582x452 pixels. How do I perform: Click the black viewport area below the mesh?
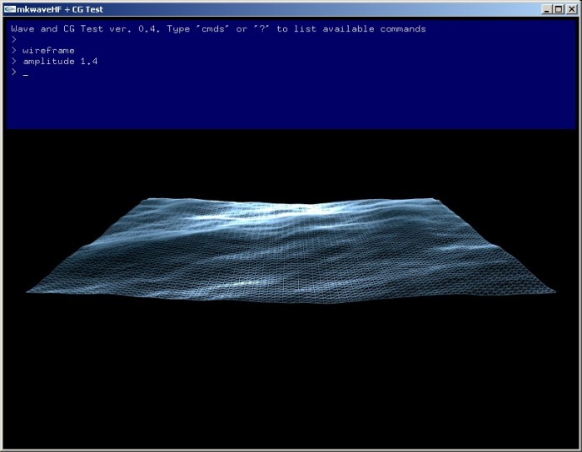pyautogui.click(x=291, y=375)
